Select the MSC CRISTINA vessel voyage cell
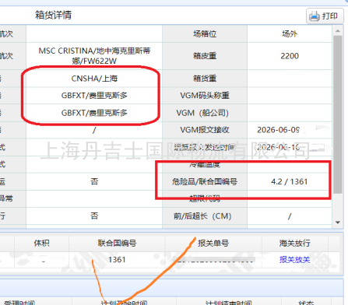This screenshot has height=305, width=348. 94,56
